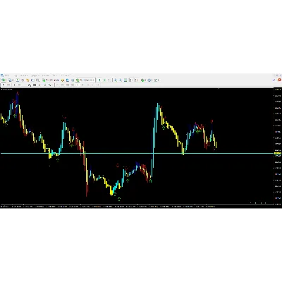Zoom out of the chart

(121, 80)
